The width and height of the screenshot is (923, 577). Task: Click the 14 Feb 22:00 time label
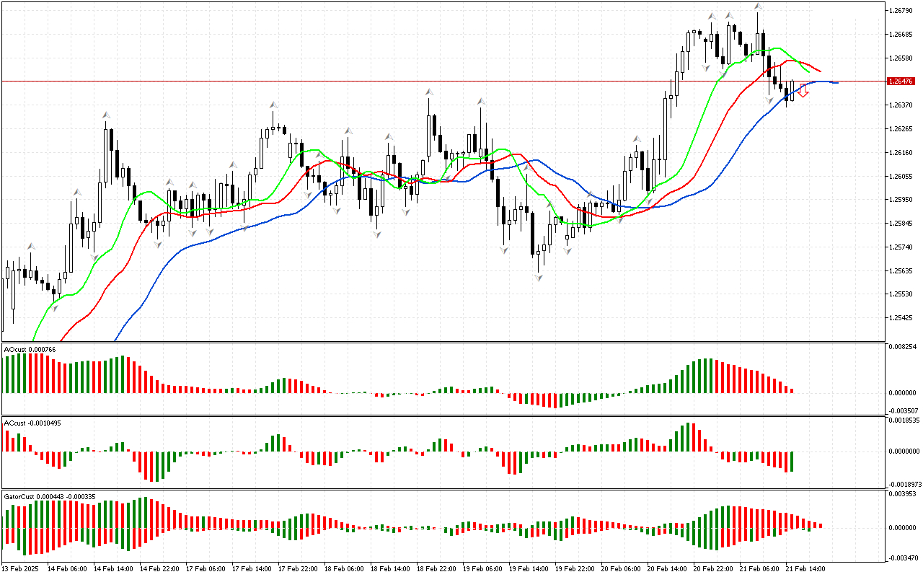[159, 569]
